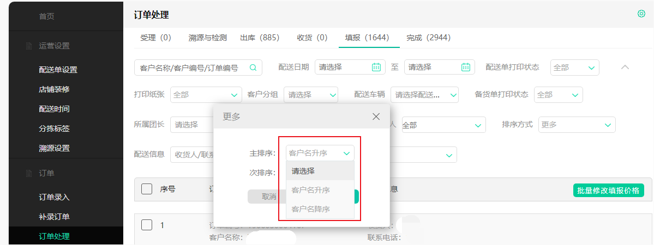Expand the 运营设置 sidebar section

click(x=54, y=46)
